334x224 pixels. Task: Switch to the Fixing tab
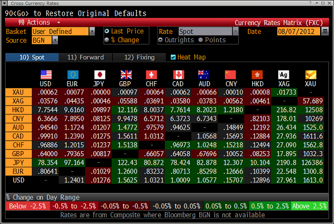(139, 57)
